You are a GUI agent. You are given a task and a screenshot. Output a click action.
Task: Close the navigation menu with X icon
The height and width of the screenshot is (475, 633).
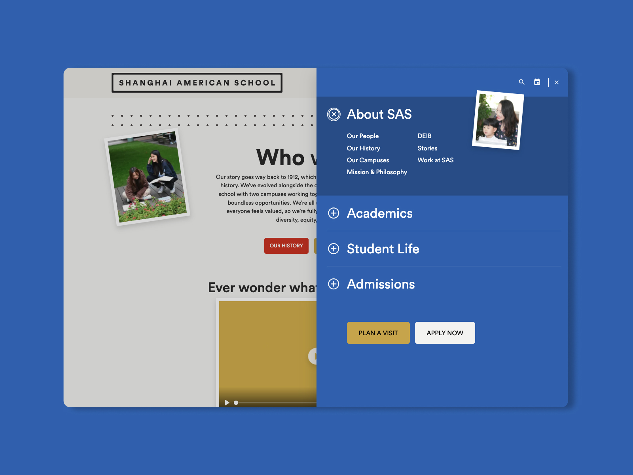click(557, 82)
